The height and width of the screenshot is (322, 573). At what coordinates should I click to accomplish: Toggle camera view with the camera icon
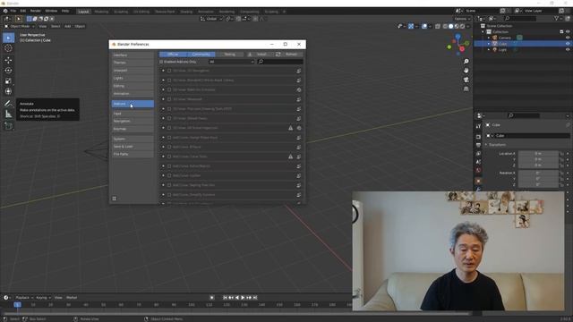click(x=466, y=80)
